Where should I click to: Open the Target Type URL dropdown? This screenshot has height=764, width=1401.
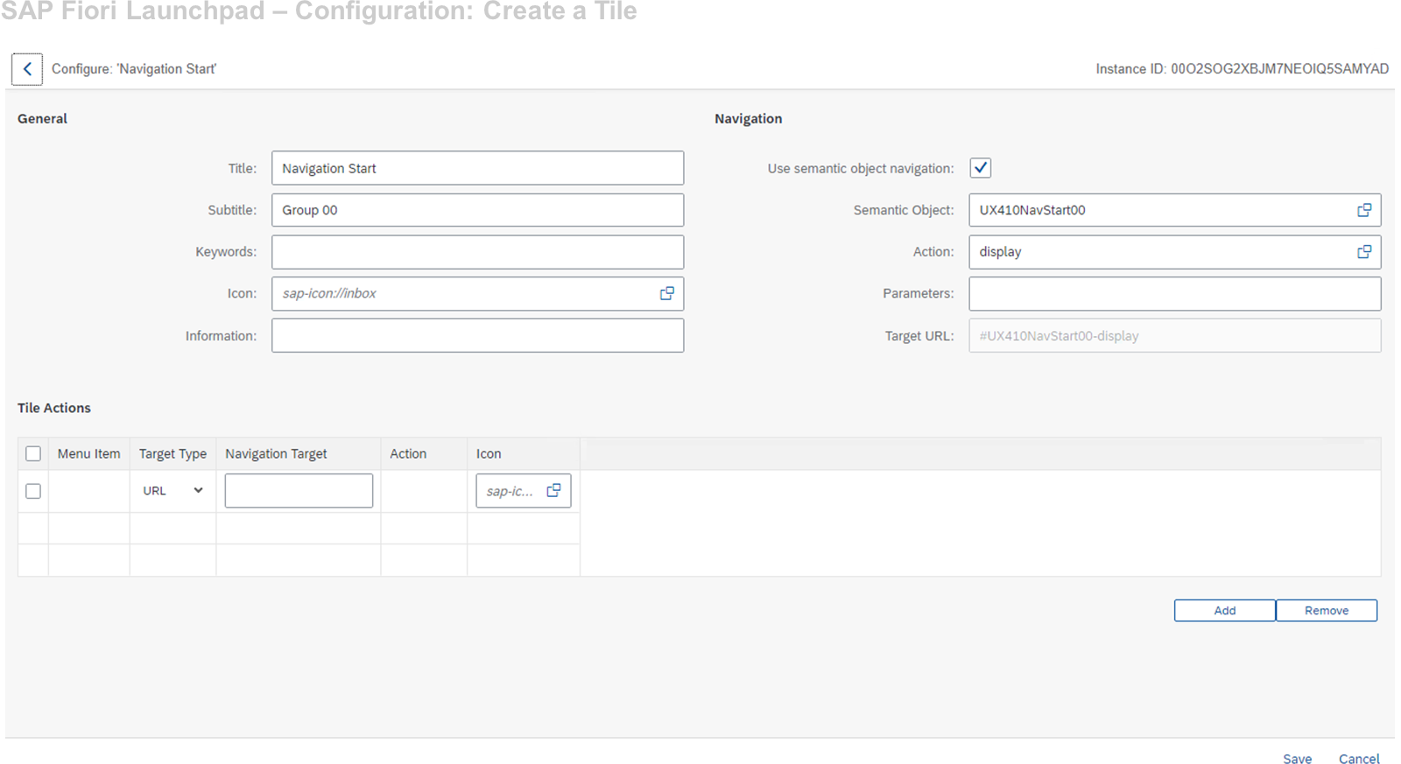click(173, 491)
